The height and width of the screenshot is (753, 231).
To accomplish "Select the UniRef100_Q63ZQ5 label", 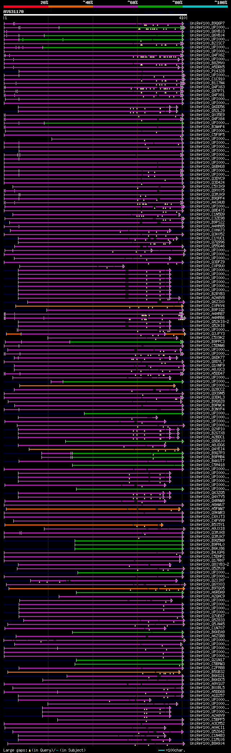I will click(x=207, y=493).
